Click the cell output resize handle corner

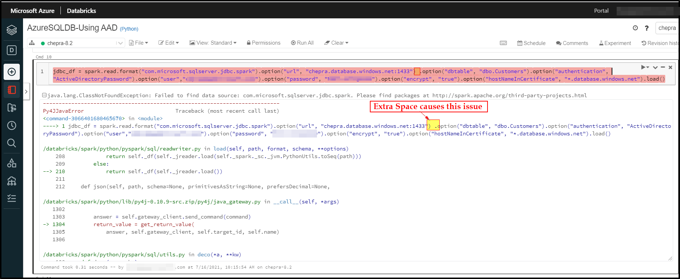(670, 258)
